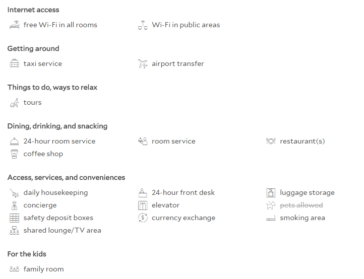Click the concierge label
Screen dimensions: 364x279
click(x=40, y=205)
